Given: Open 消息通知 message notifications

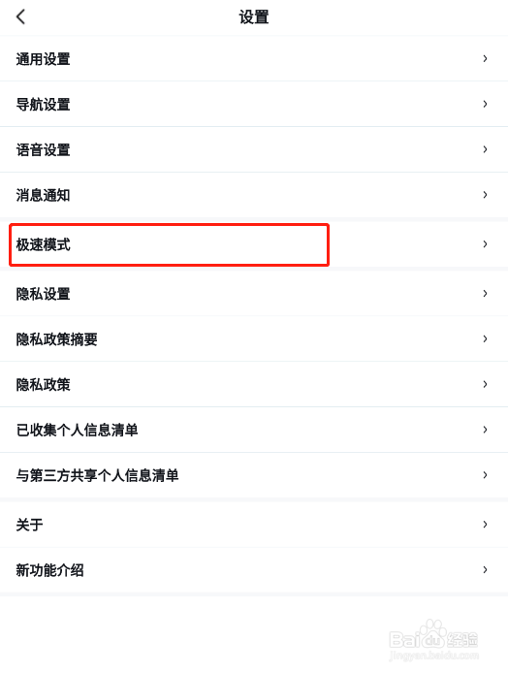Looking at the screenshot, I should pyautogui.click(x=254, y=195).
